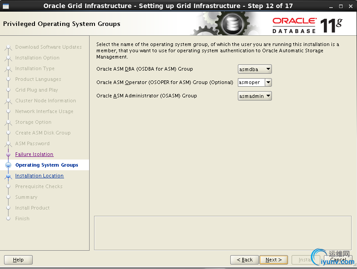357x269 pixels.
Task: Click the 'Installation Type' step text
Action: click(x=35, y=68)
